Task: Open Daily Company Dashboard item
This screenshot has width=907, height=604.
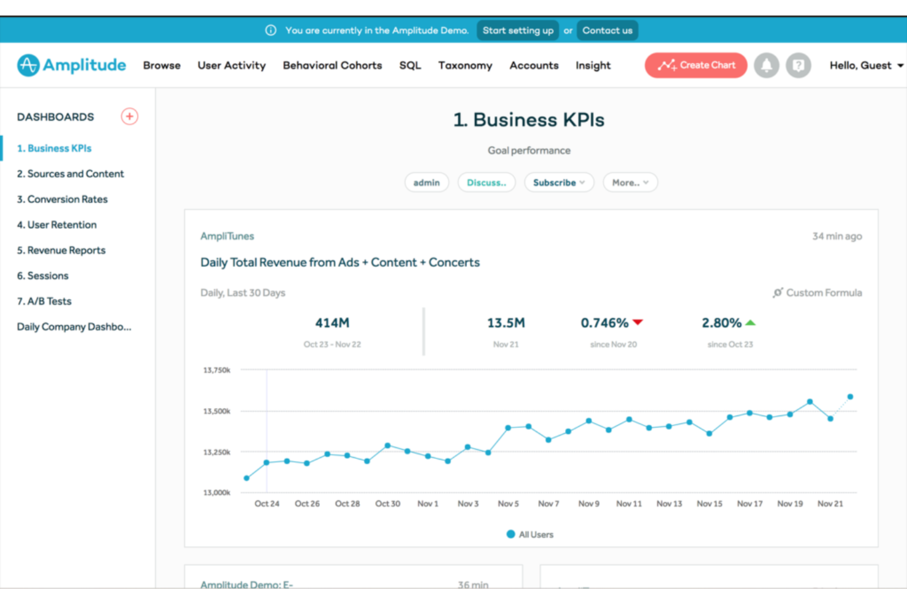Action: pos(74,327)
